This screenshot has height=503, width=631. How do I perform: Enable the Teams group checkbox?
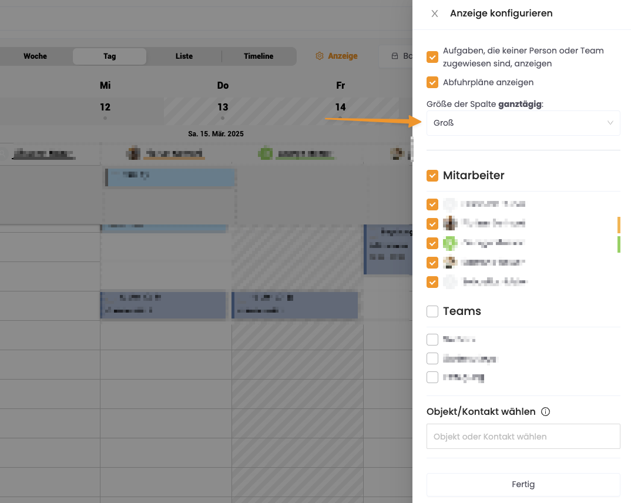[x=432, y=311]
